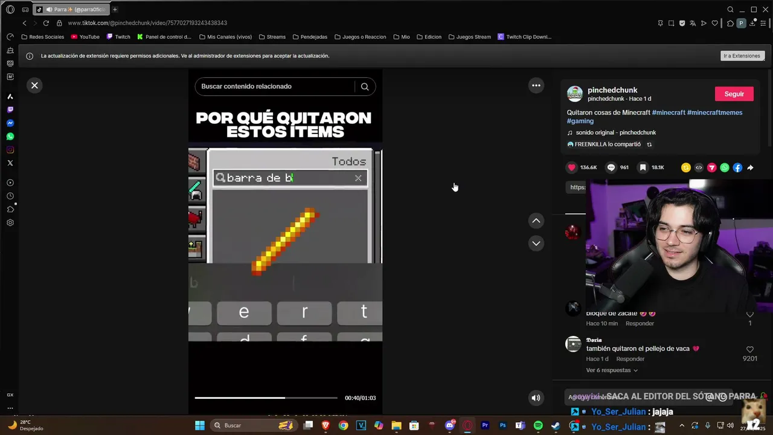Screen dimensions: 773x435
Task: Go back with browser back arrow
Action: tap(24, 23)
